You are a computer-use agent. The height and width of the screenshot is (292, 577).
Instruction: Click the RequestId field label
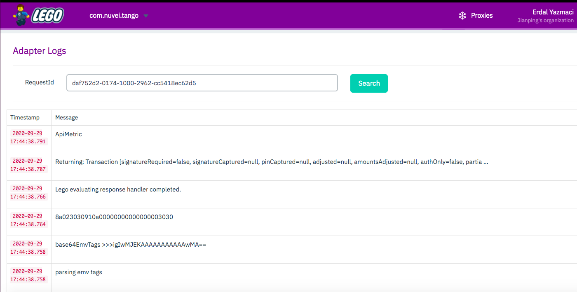(x=40, y=82)
